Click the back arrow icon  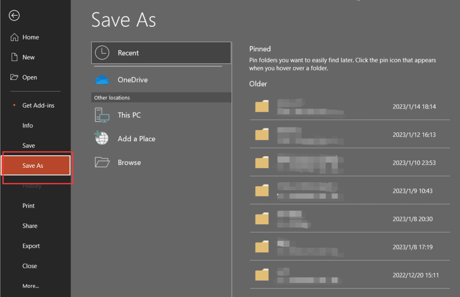coord(14,15)
